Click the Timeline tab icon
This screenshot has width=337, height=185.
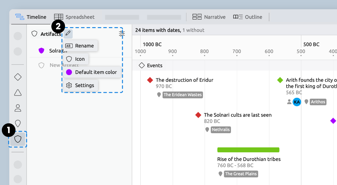(19, 17)
